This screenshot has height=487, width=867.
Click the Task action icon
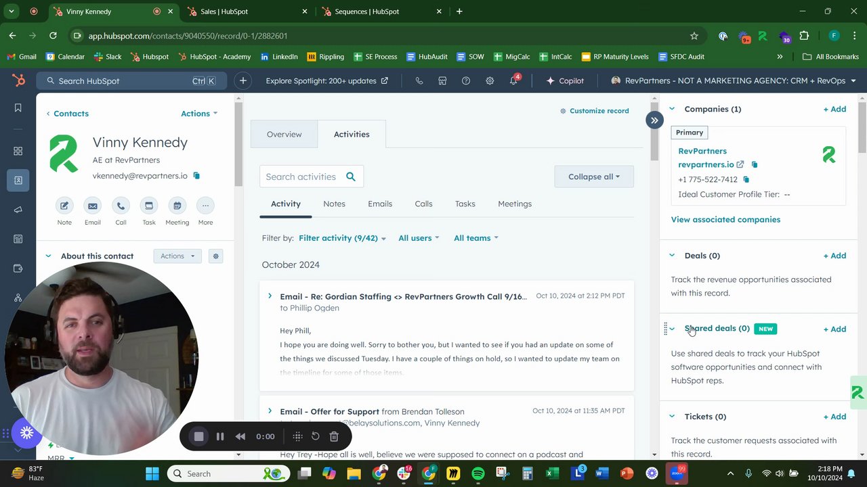tap(149, 206)
